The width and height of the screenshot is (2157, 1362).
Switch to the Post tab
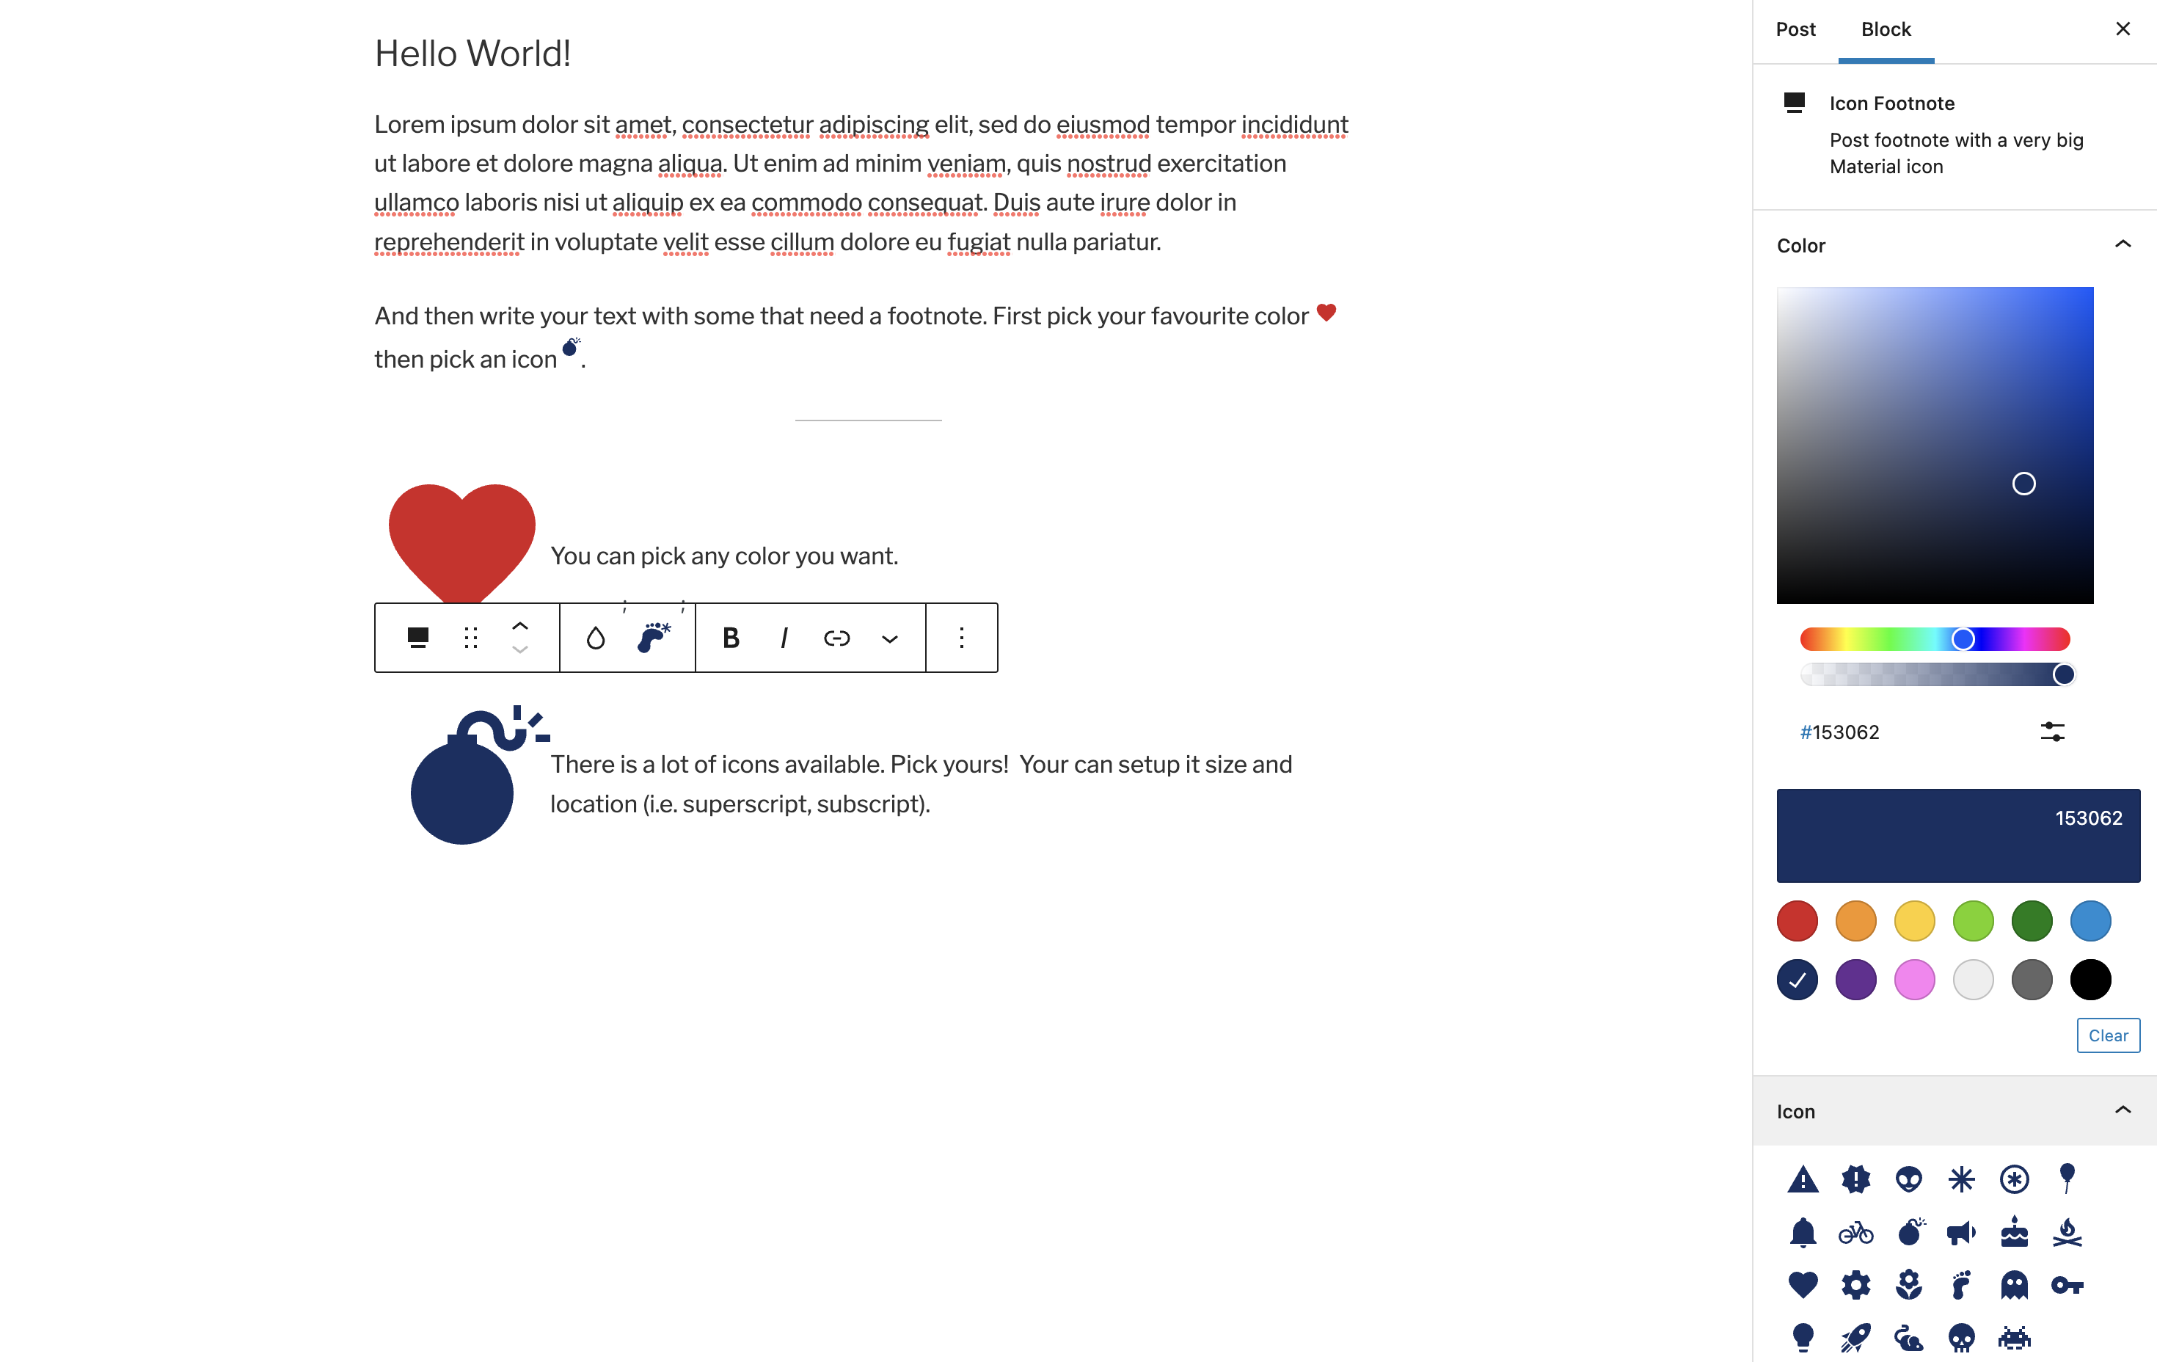click(1796, 28)
